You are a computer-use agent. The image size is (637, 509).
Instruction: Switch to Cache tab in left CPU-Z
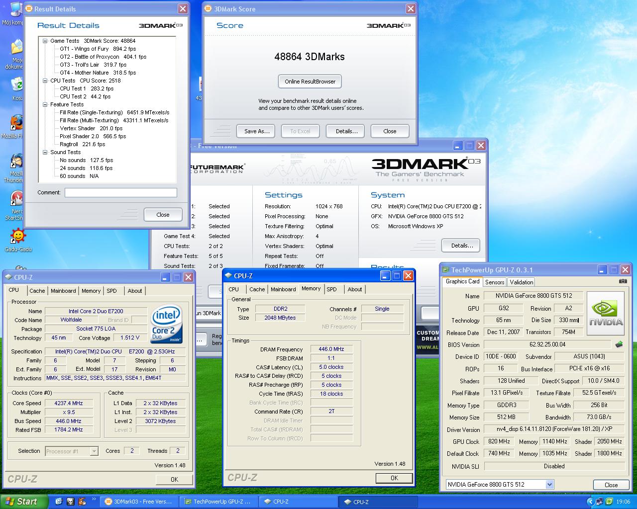pos(37,291)
